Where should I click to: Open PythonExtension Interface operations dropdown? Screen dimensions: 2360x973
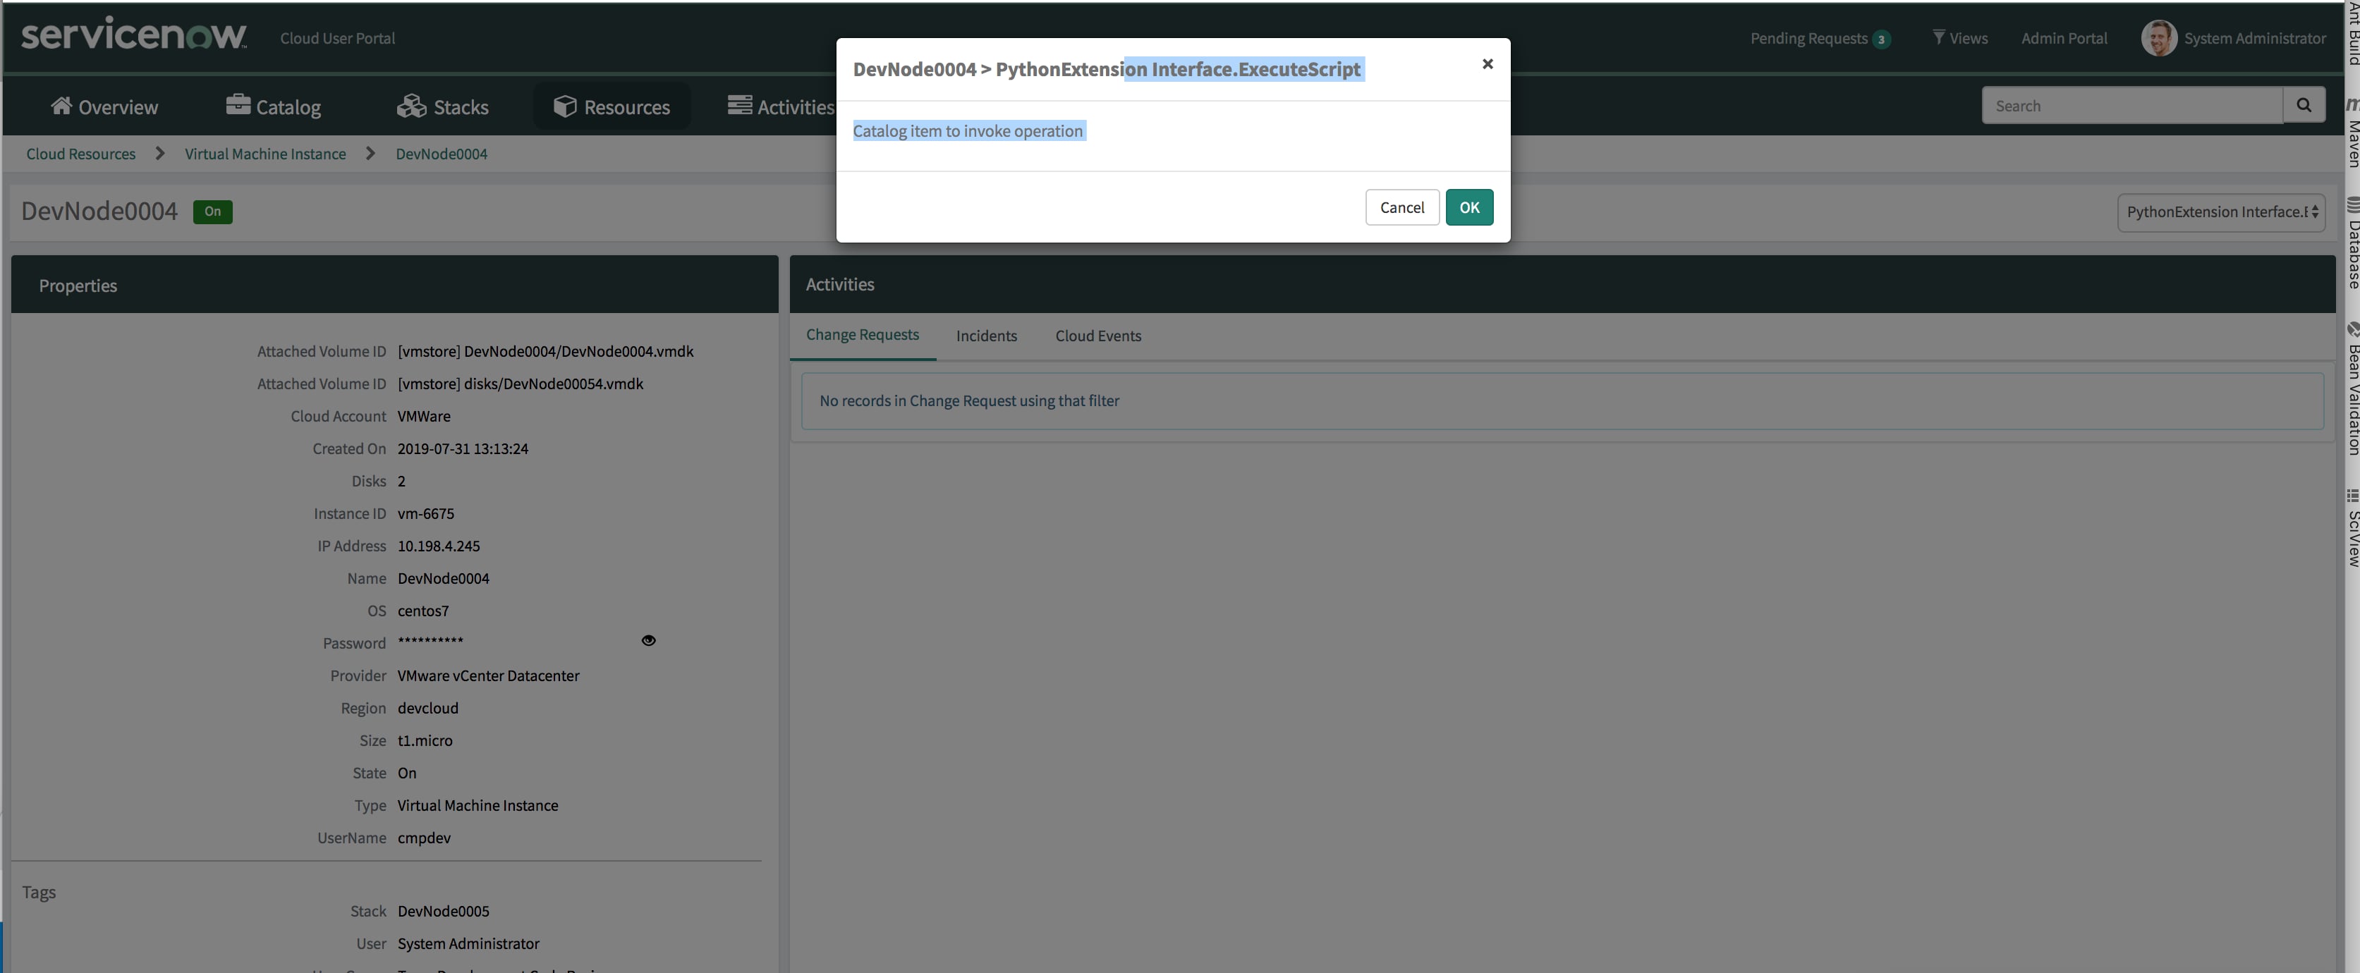(x=2221, y=212)
